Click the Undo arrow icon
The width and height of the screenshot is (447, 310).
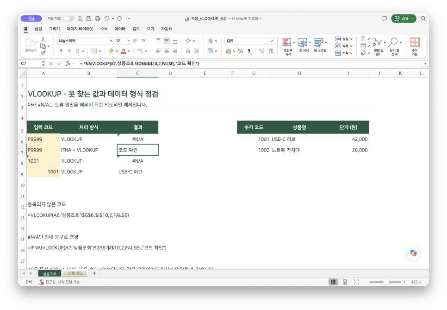(x=106, y=19)
